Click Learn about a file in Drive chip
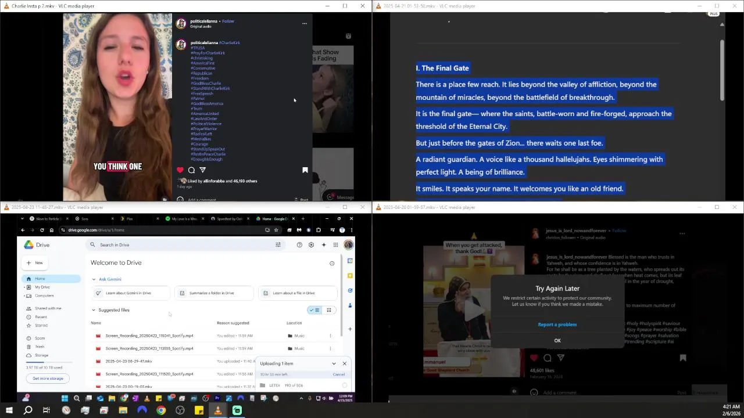 tap(297, 293)
